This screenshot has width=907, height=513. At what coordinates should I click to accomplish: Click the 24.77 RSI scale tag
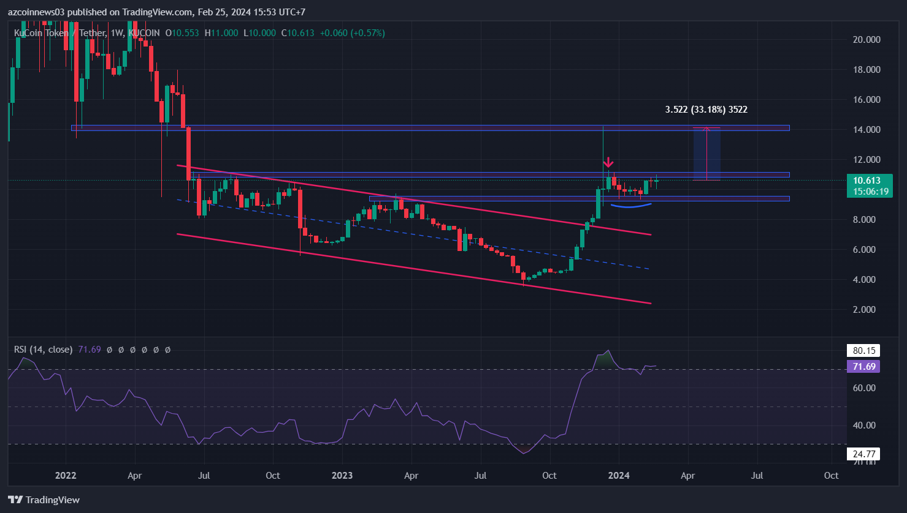[x=864, y=454]
